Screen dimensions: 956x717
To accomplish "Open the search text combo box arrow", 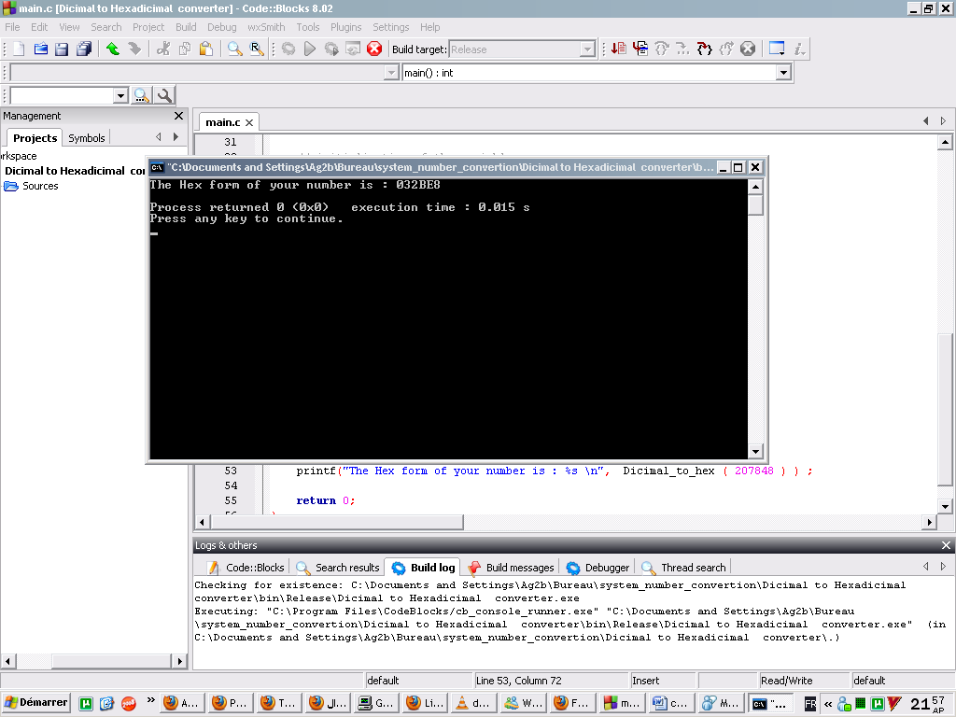I will pos(120,96).
